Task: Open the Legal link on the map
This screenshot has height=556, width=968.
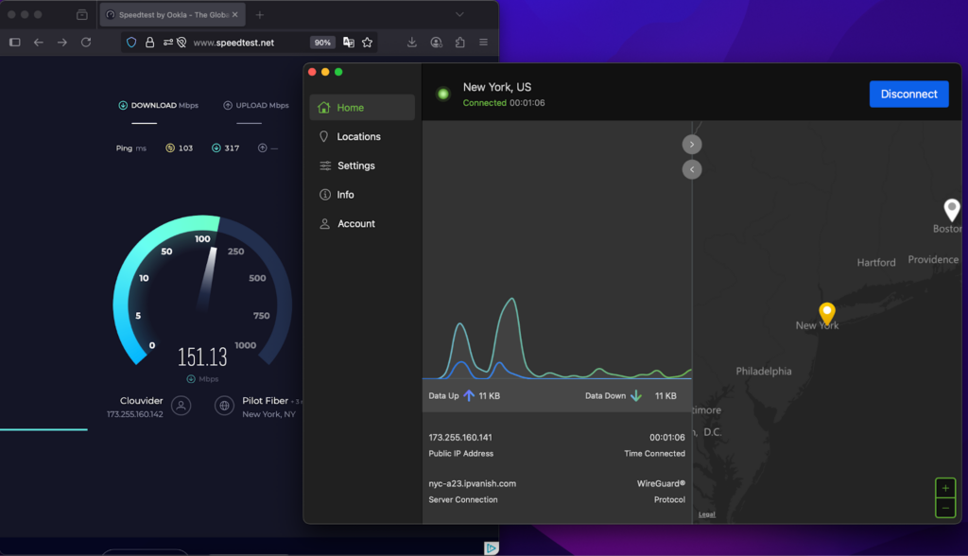Action: tap(707, 514)
